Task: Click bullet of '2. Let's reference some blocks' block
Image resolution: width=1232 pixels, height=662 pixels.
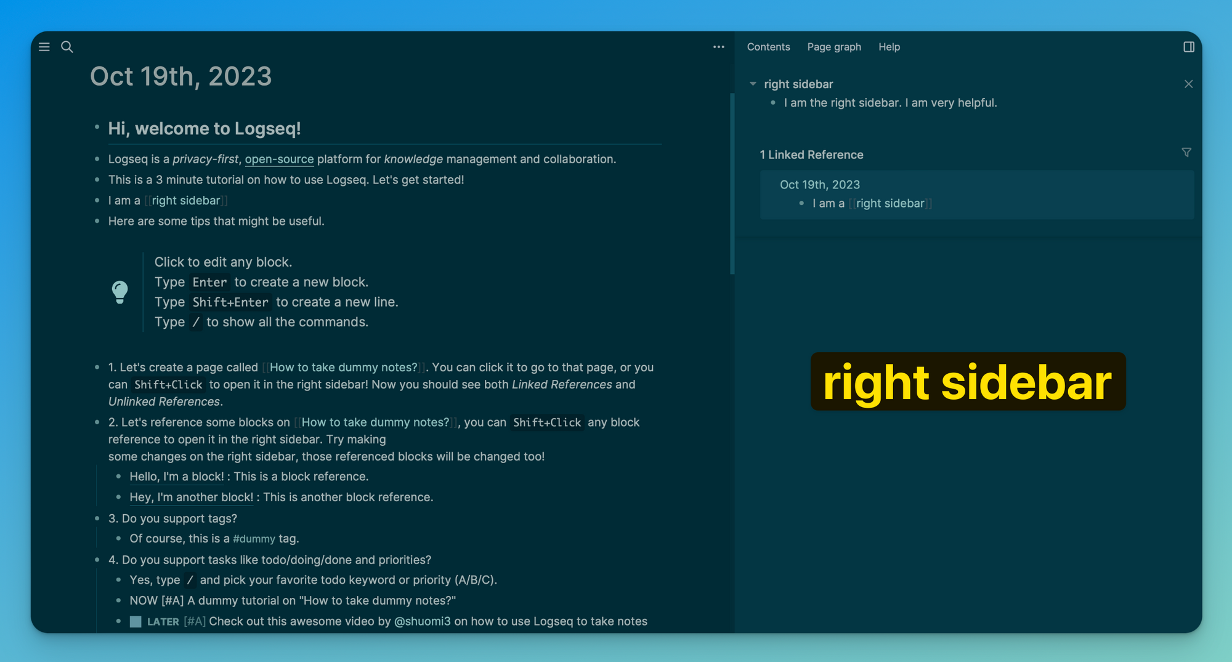Action: [97, 422]
